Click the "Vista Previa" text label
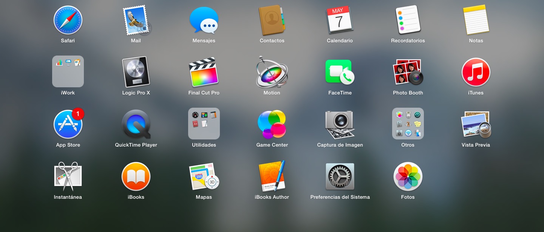544x232 pixels. [x=476, y=145]
